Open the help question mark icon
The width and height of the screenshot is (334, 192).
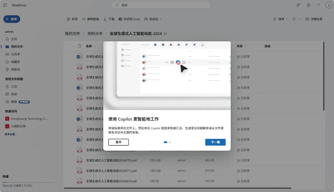pos(319,5)
